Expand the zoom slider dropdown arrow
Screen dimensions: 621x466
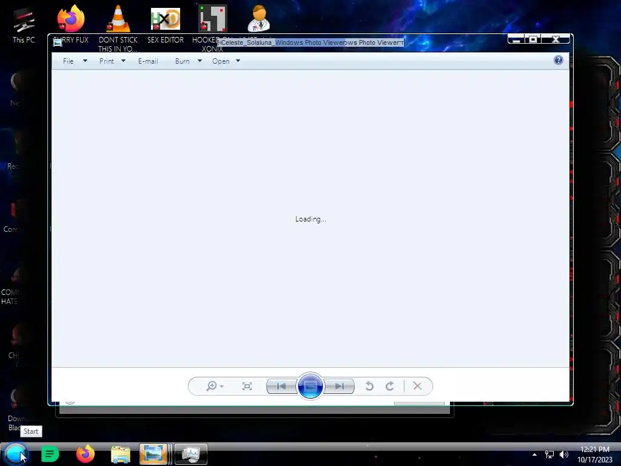click(x=222, y=387)
